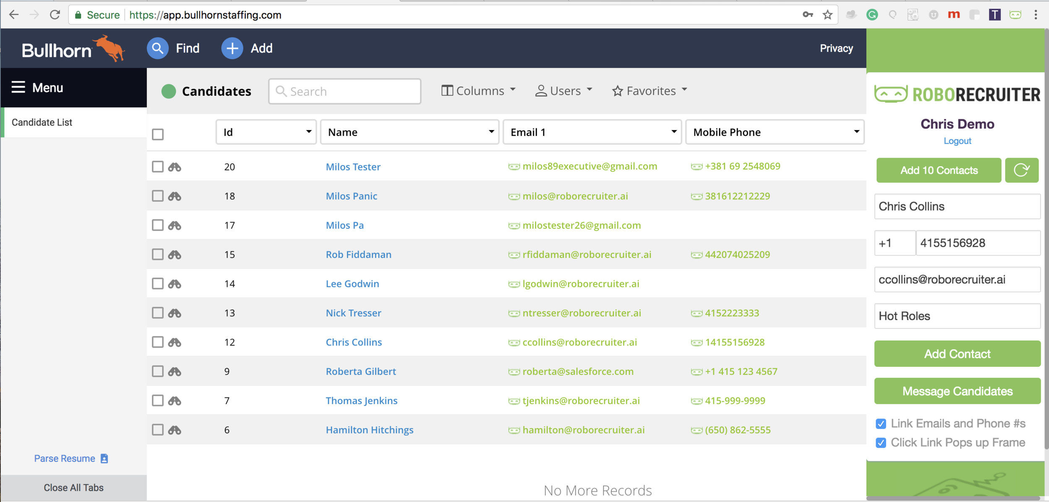The image size is (1049, 502).
Task: Open Thomas Jenkins candidate record
Action: (x=362, y=400)
